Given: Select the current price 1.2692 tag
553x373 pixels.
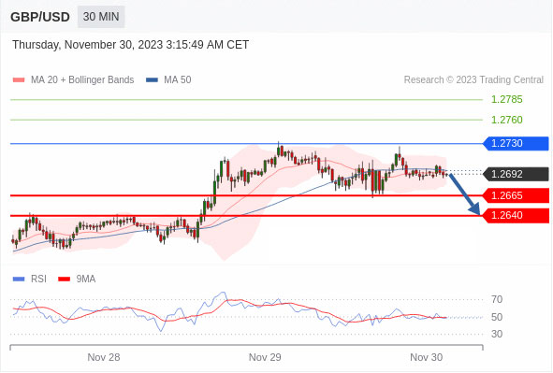Looking at the screenshot, I should pos(516,174).
